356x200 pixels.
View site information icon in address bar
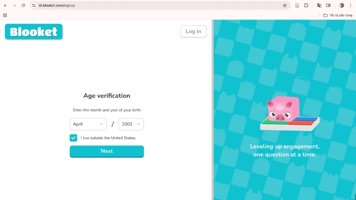pos(34,5)
